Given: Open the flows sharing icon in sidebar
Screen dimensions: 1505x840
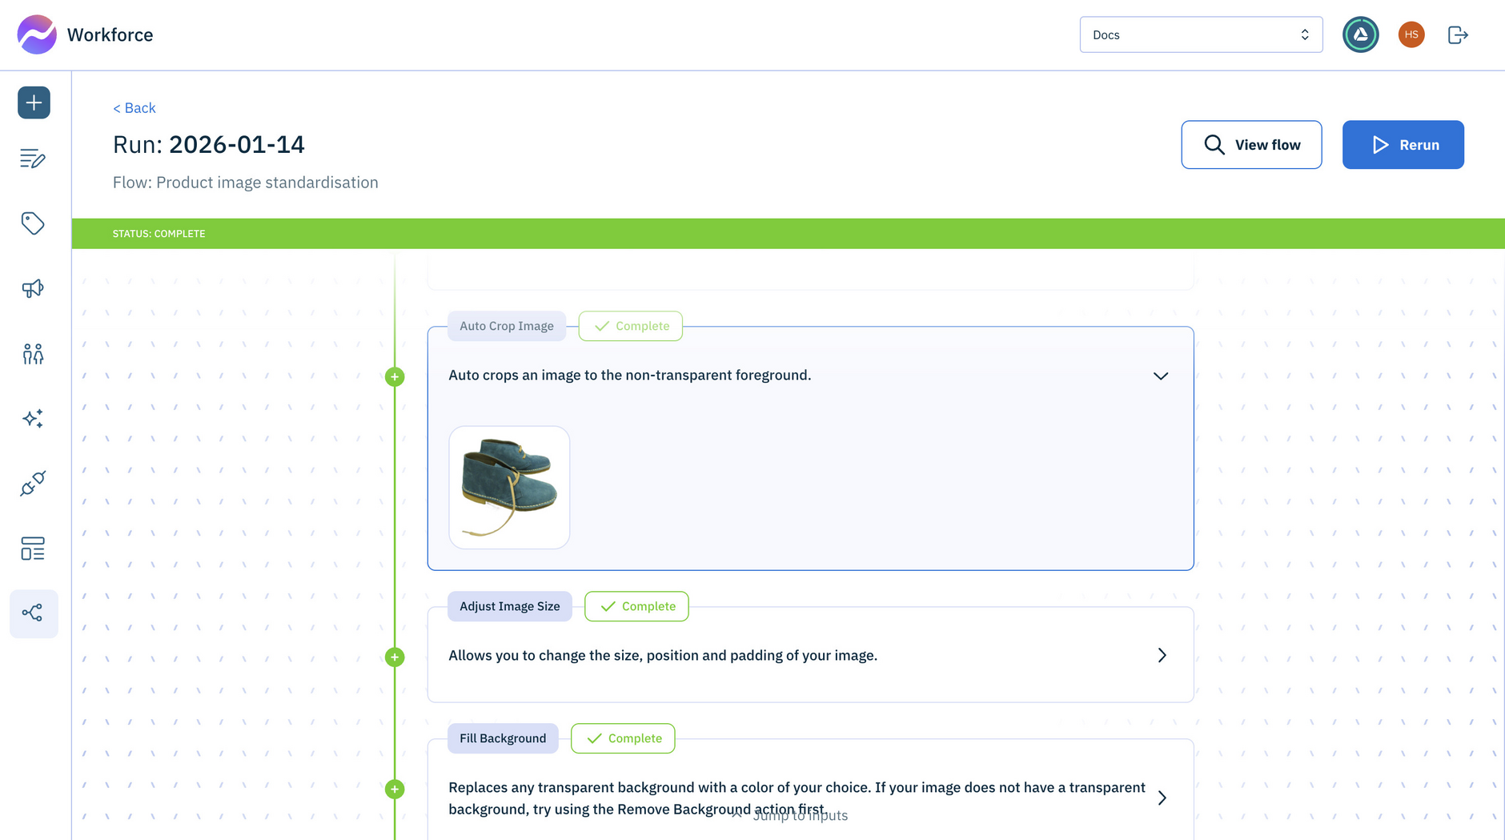Looking at the screenshot, I should pyautogui.click(x=33, y=613).
